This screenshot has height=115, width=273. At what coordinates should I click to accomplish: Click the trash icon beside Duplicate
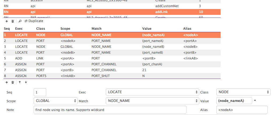[13, 21]
